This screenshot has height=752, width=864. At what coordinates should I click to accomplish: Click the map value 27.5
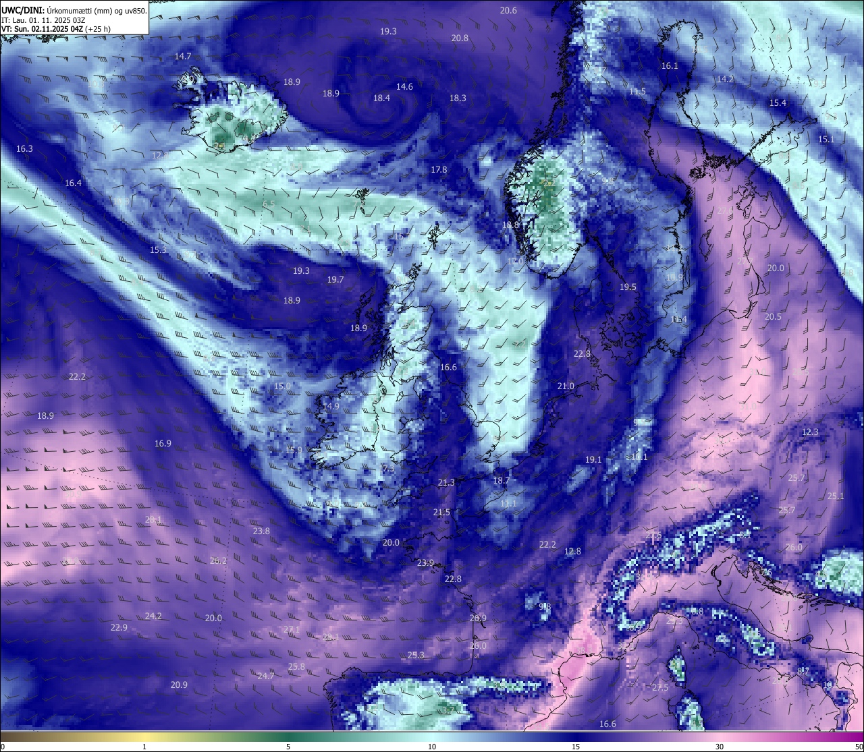660,687
